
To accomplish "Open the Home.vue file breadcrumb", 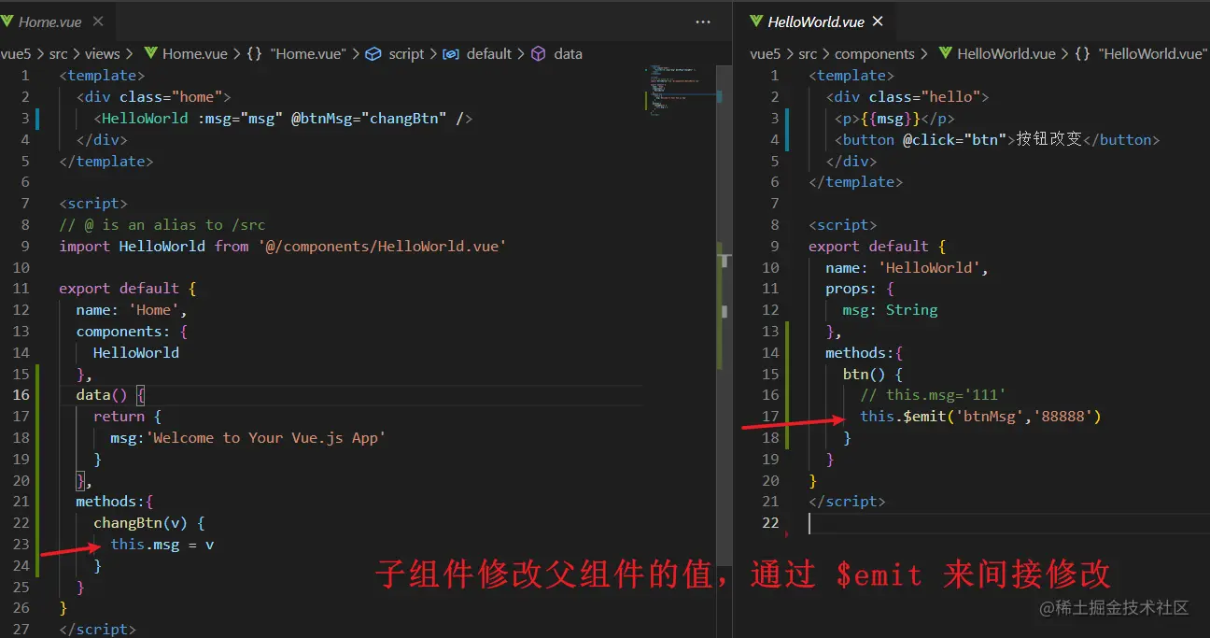I will click(194, 54).
